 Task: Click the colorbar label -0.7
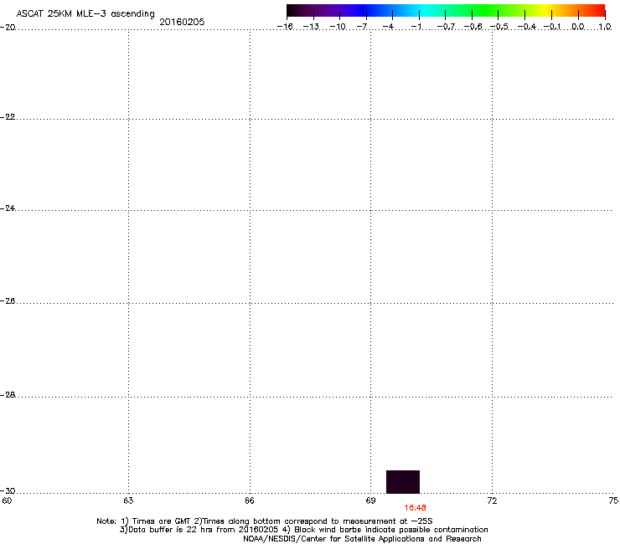tap(446, 27)
